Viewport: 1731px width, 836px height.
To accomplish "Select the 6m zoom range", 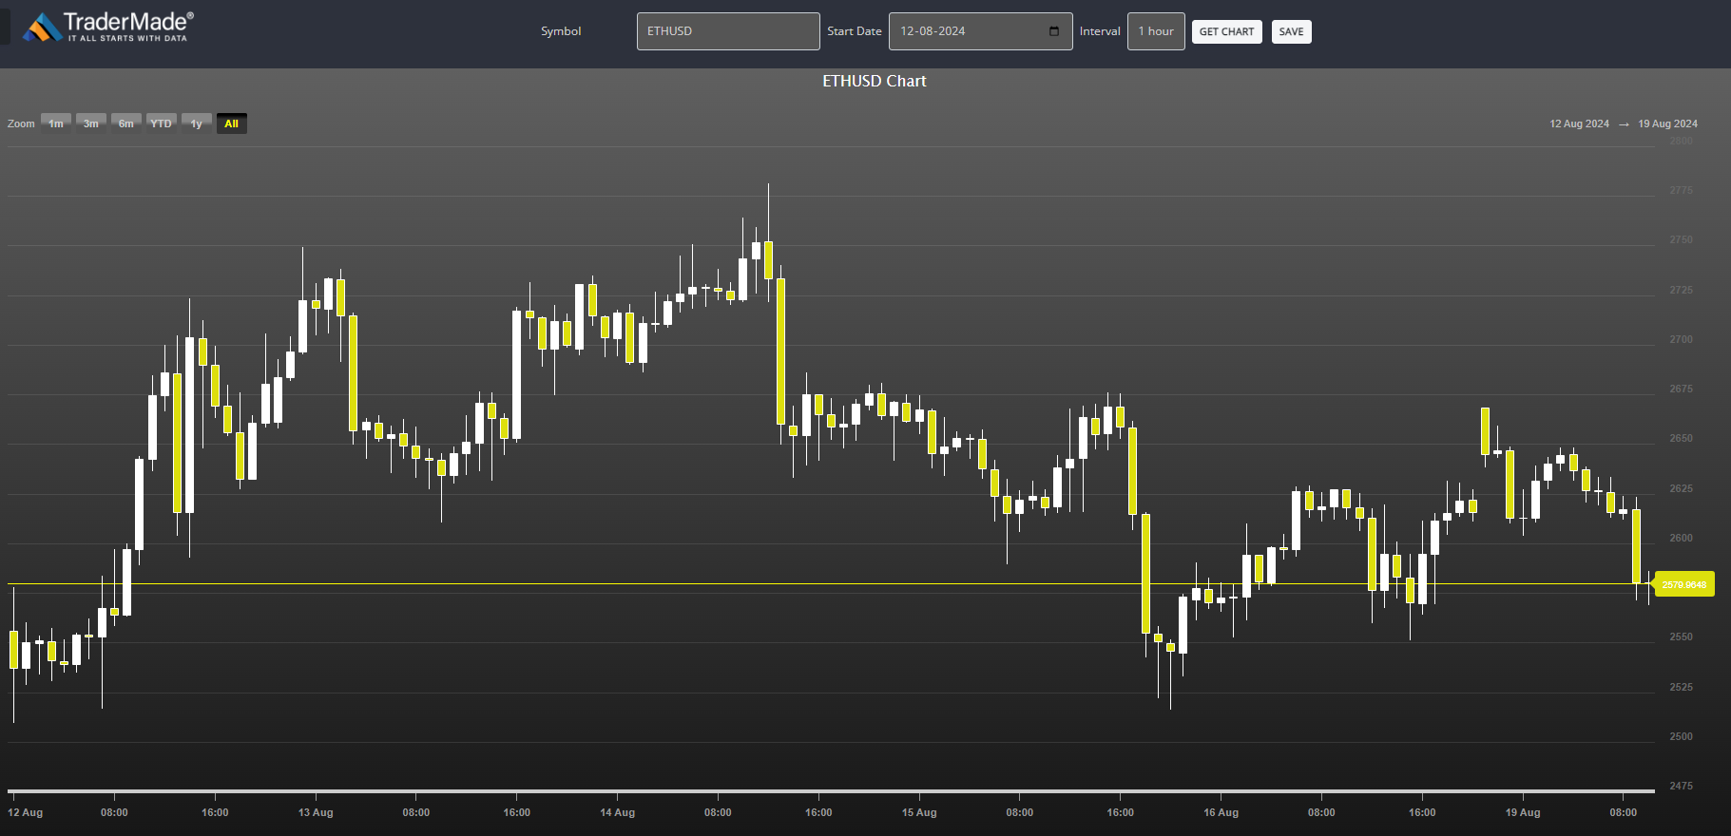I will (126, 123).
